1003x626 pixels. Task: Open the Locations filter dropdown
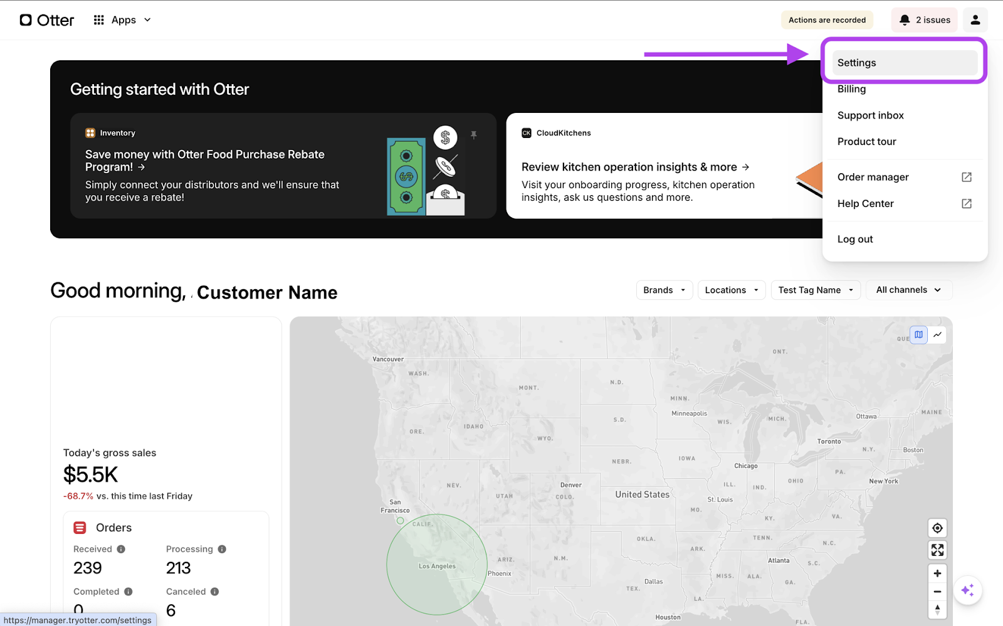tap(731, 290)
